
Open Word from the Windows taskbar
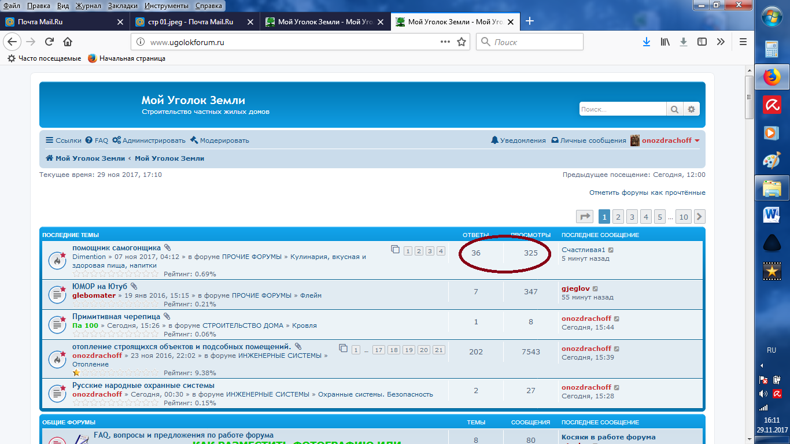pyautogui.click(x=771, y=215)
